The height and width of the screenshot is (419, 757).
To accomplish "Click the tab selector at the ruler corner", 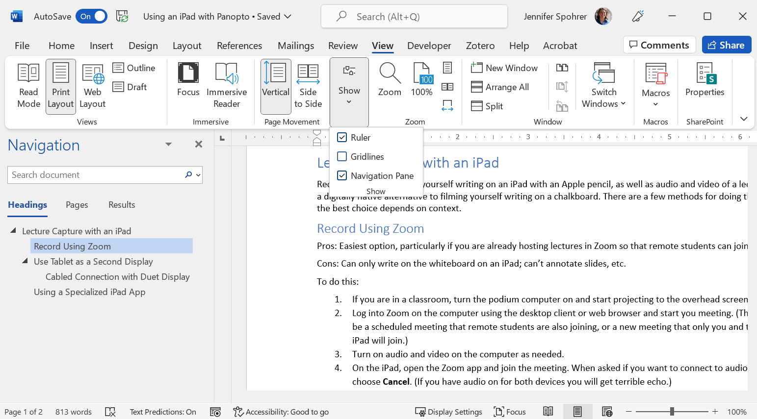I will click(x=222, y=138).
